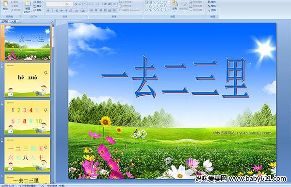The height and width of the screenshot is (187, 291).
Task: Click the Delete slide (删除) icon
Action: pos(35,10)
